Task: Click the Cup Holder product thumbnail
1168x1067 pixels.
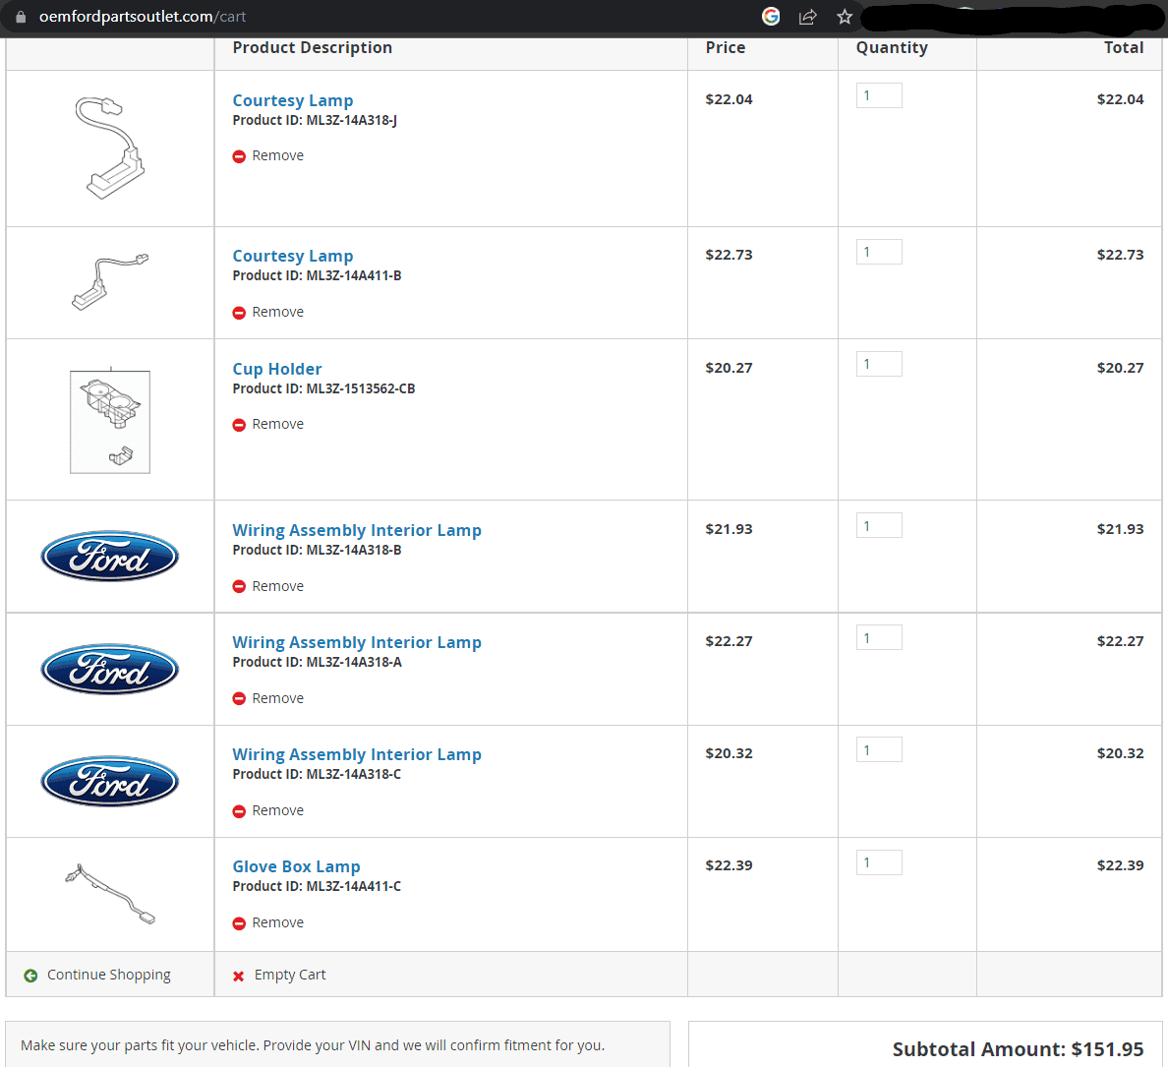Action: coord(110,421)
